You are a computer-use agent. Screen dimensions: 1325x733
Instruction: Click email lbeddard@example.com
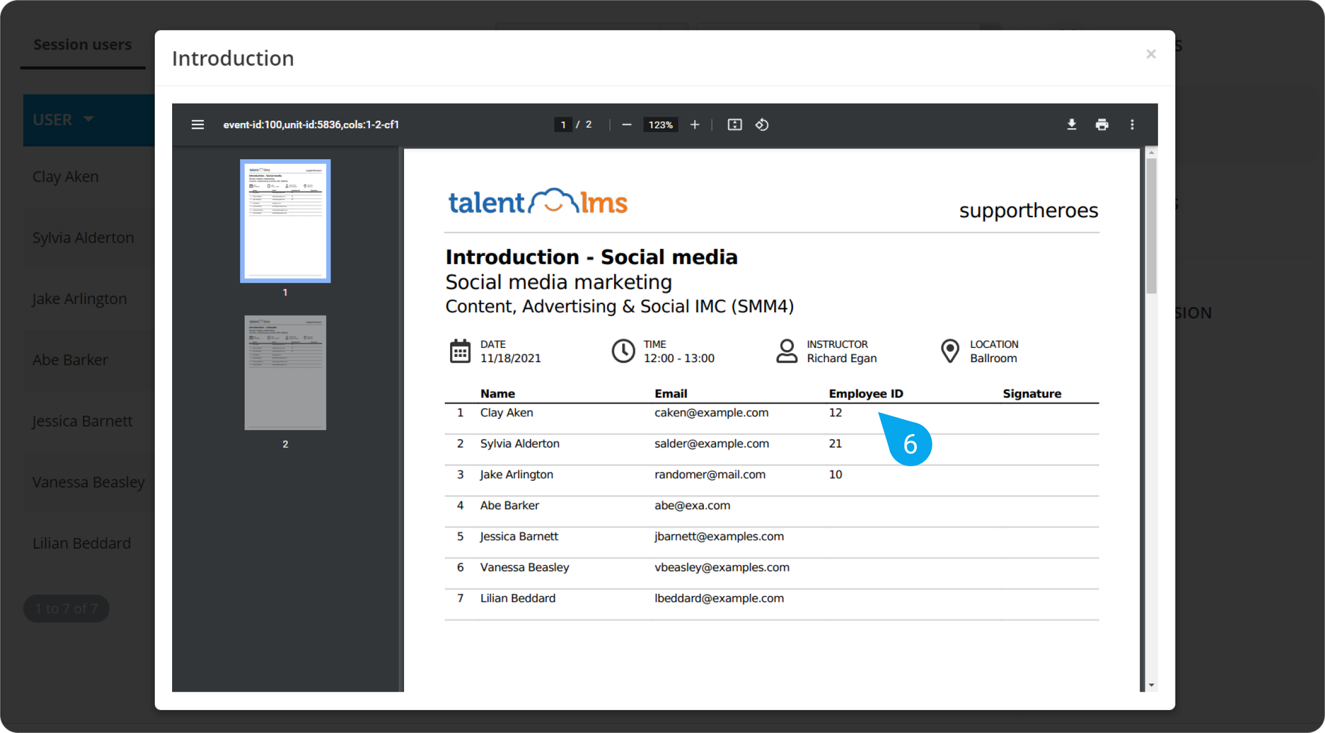click(719, 598)
